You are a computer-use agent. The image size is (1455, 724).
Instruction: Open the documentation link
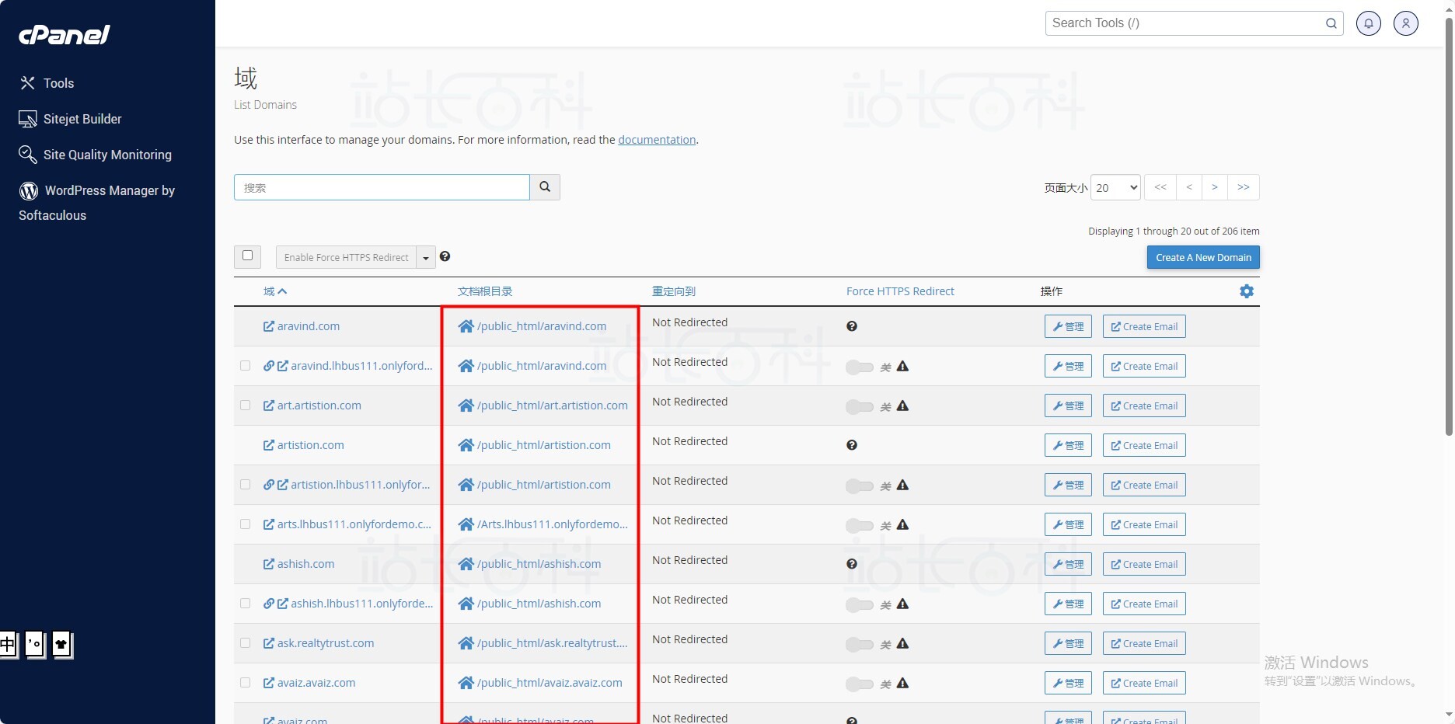tap(657, 140)
